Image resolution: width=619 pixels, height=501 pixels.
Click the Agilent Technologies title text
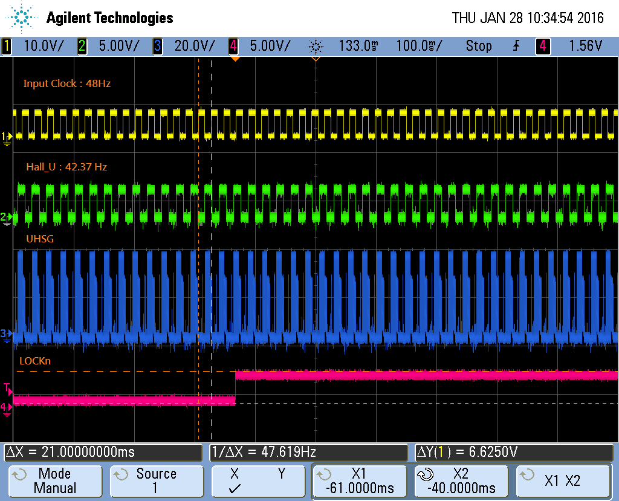coord(110,18)
